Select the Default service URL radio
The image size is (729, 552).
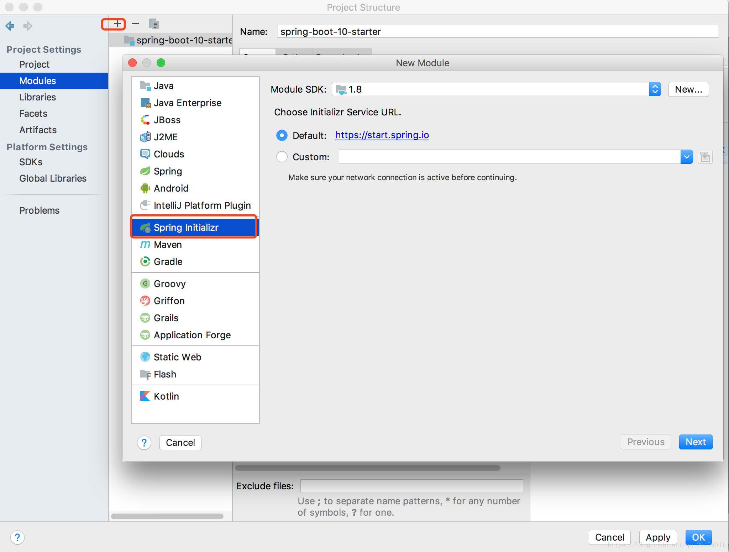[x=282, y=135]
